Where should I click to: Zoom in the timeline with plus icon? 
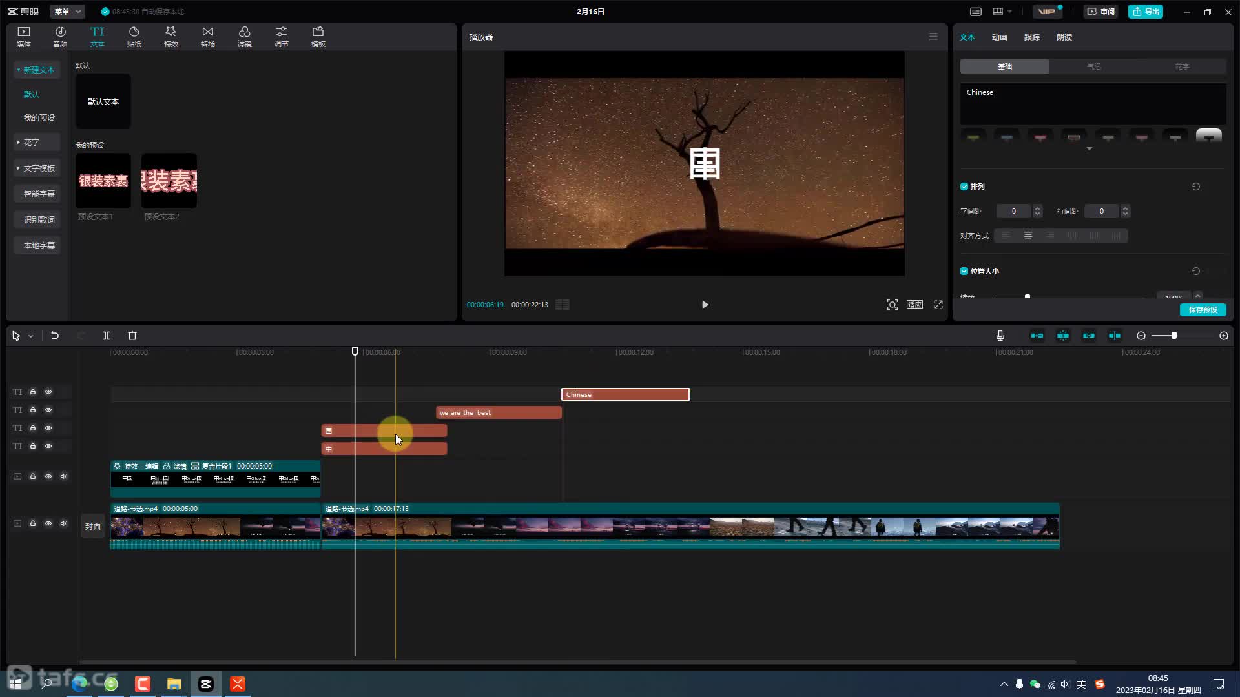pos(1224,336)
